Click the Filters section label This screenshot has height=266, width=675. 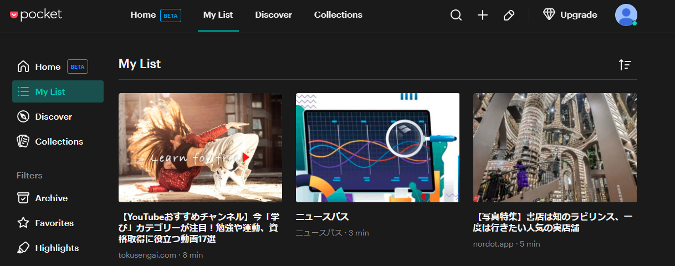29,175
